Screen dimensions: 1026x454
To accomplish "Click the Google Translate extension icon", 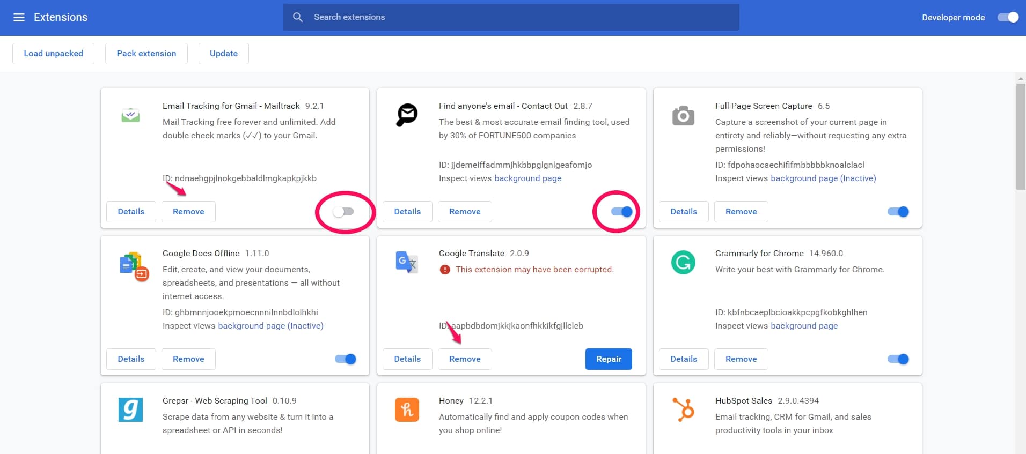I will click(406, 262).
